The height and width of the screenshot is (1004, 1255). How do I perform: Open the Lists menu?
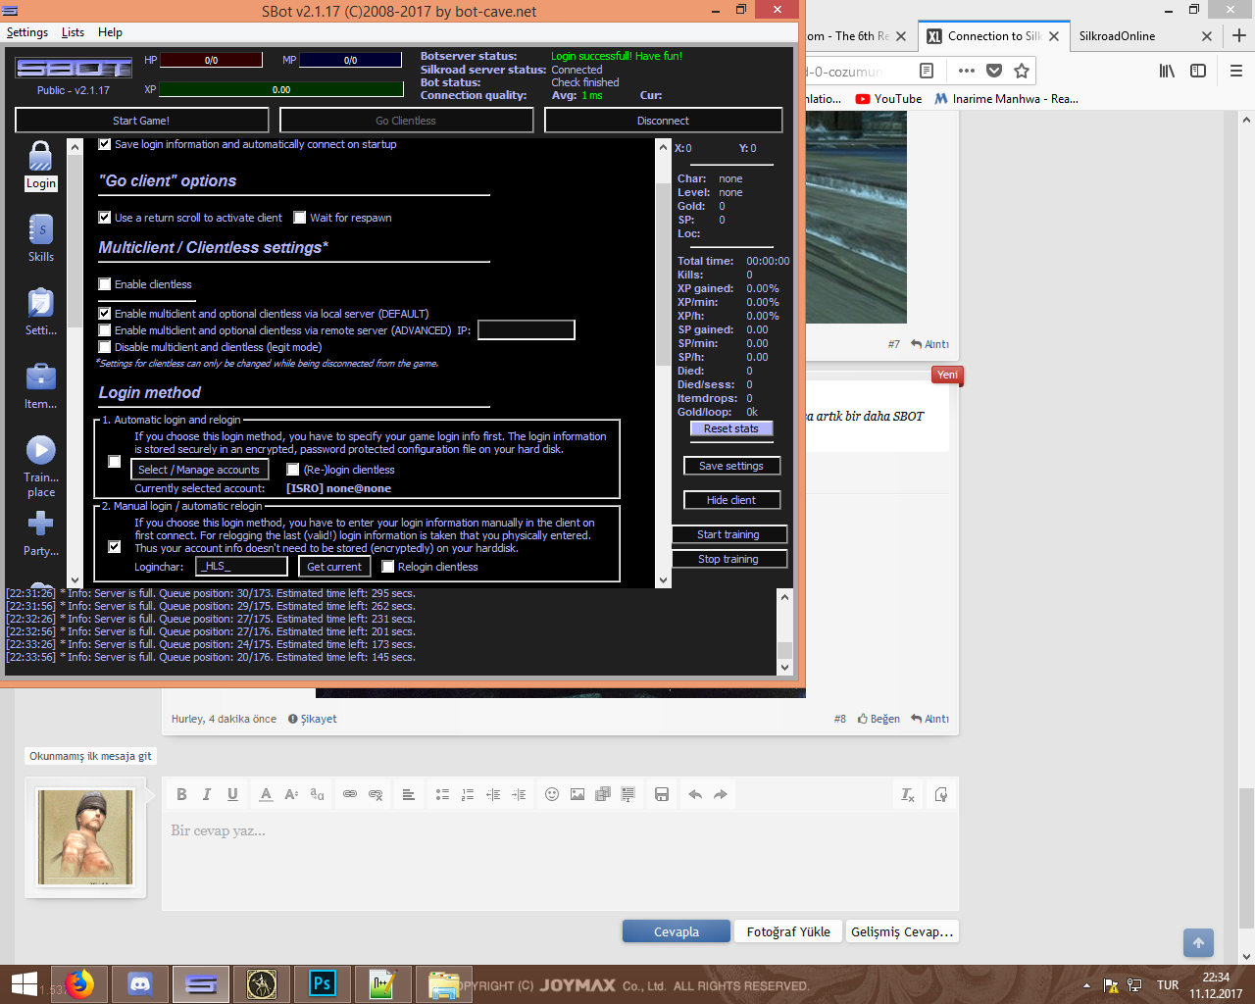(73, 32)
